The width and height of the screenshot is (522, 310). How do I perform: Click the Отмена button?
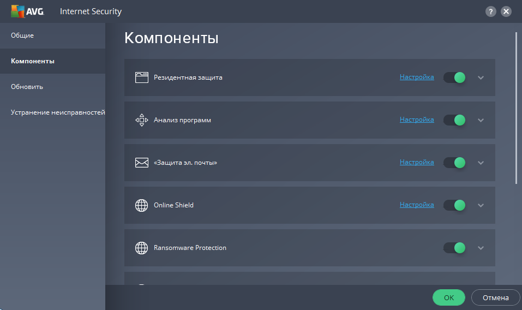(496, 297)
